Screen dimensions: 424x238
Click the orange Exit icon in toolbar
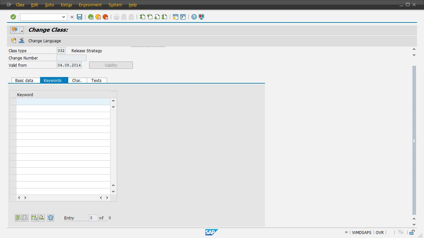click(98, 17)
